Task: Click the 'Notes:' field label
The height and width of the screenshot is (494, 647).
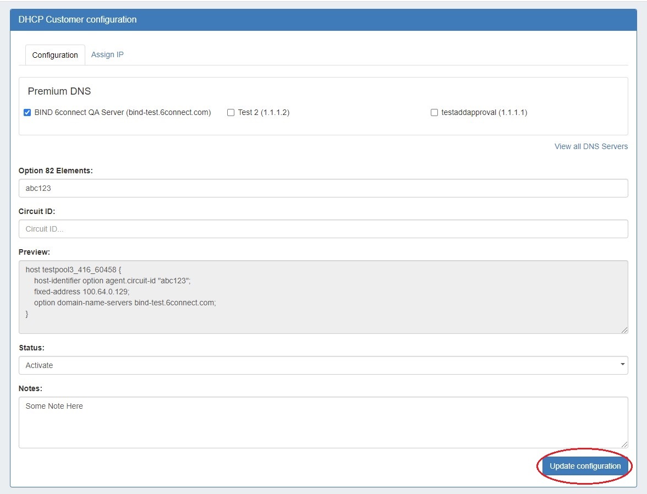Action: pos(30,388)
